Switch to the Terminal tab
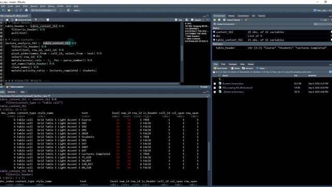Screen dimensions: 332x187 coord(11,92)
